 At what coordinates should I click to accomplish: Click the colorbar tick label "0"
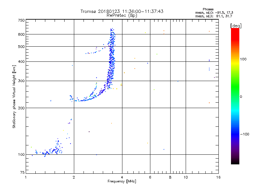241,97
